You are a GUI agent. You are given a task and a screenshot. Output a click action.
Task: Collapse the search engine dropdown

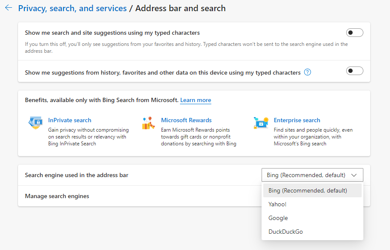(312, 175)
